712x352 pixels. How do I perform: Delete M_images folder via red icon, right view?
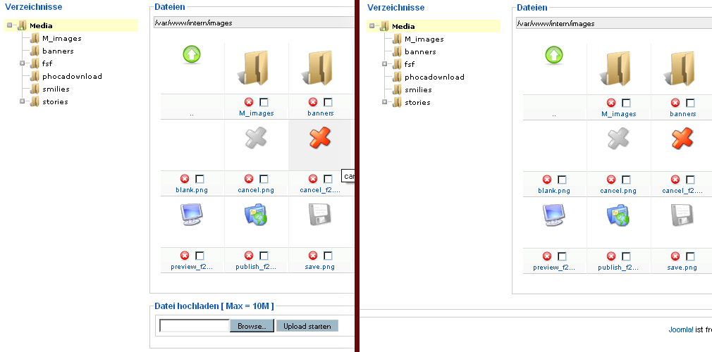coord(611,103)
